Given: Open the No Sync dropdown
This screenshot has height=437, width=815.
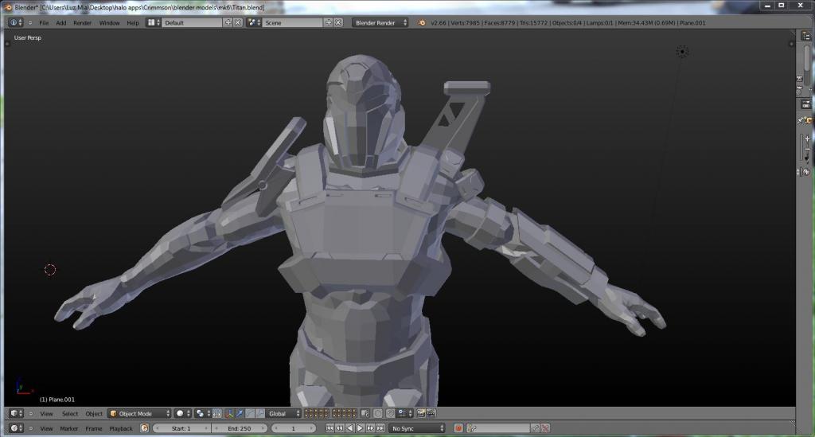Looking at the screenshot, I should coord(418,428).
